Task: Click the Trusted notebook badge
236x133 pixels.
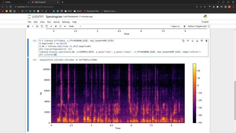Action: 205,22
